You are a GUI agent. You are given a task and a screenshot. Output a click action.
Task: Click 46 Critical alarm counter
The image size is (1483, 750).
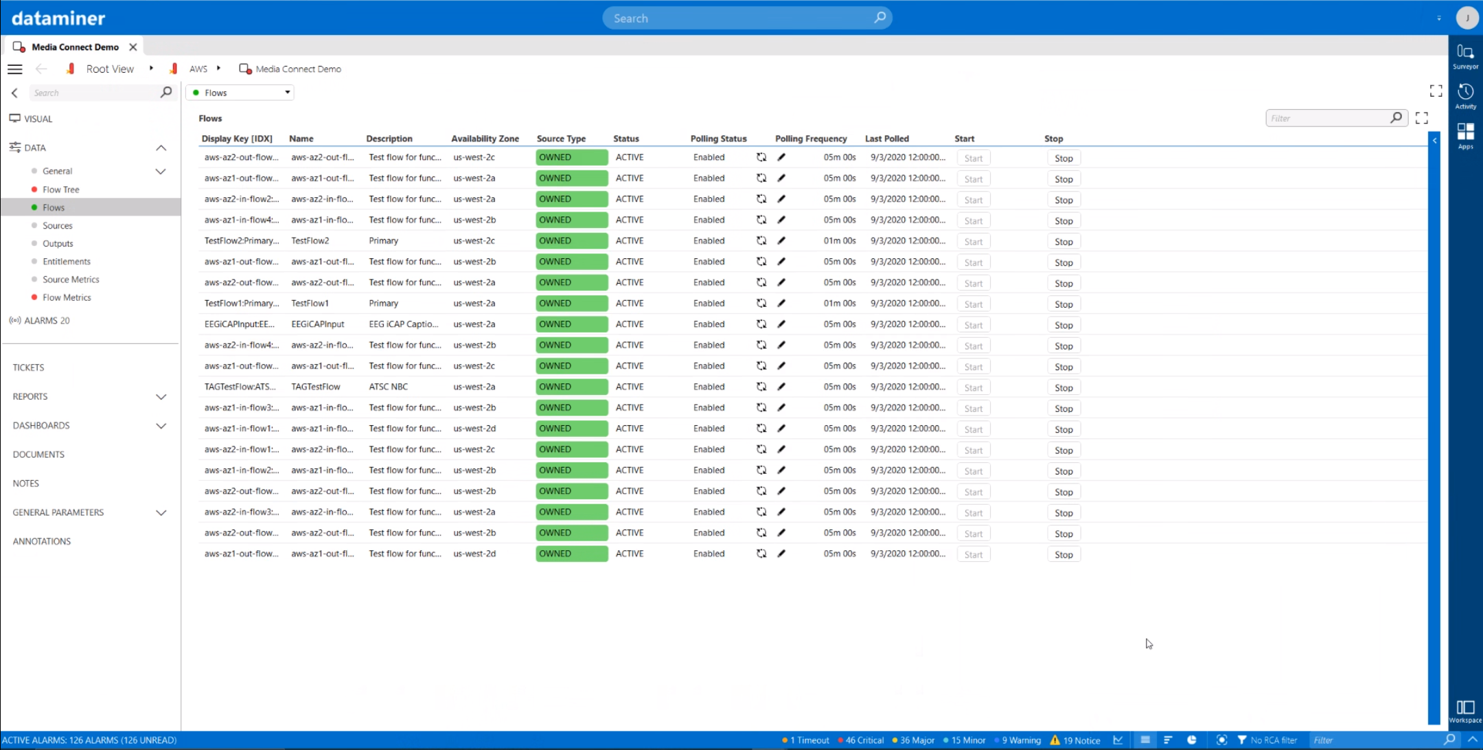(x=860, y=740)
